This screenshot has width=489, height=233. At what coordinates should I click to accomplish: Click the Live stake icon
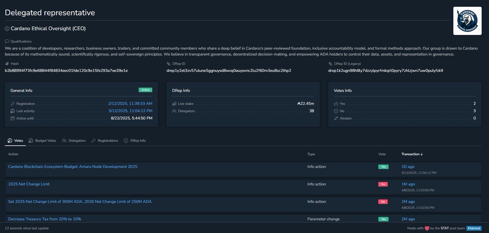pos(174,104)
